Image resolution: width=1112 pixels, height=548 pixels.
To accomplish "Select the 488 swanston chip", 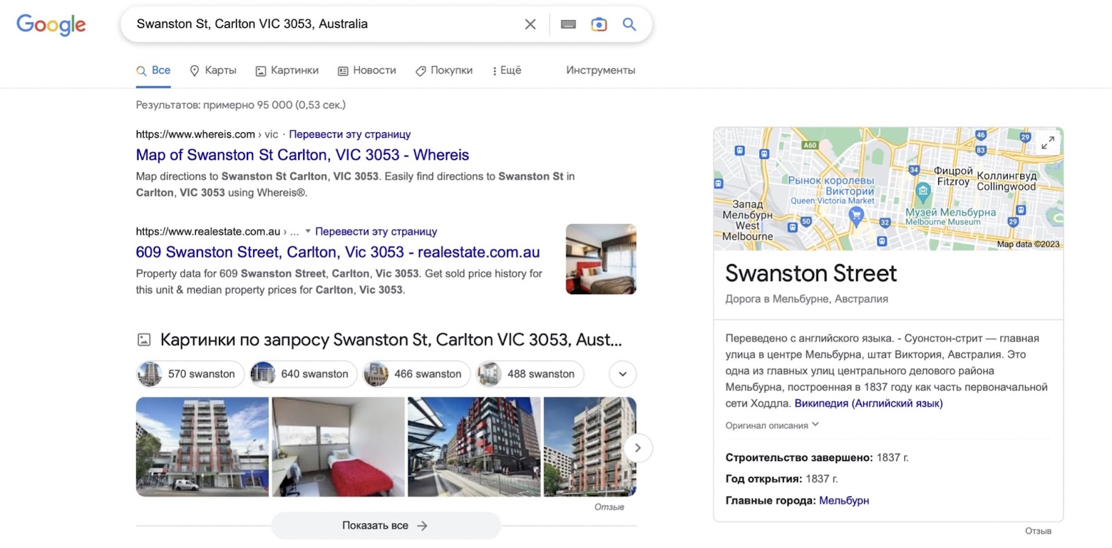I will click(530, 374).
